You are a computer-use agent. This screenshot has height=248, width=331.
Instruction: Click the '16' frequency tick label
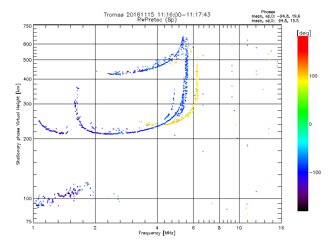coord(281,228)
